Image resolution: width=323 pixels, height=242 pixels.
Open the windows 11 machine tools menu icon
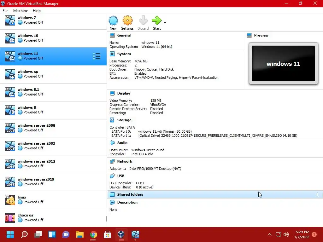pyautogui.click(x=97, y=56)
